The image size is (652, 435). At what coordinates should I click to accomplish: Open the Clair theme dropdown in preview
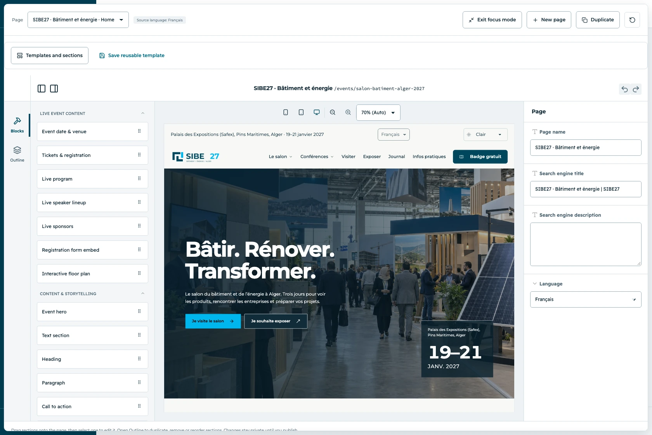[x=486, y=134]
